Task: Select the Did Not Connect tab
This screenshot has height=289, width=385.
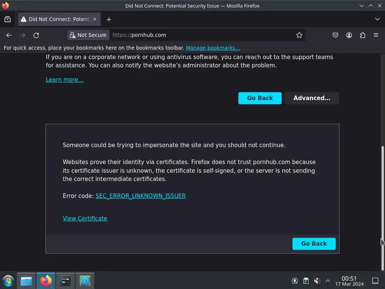Action: coord(59,19)
